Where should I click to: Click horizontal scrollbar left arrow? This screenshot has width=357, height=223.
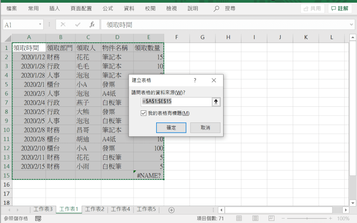tap(221, 210)
